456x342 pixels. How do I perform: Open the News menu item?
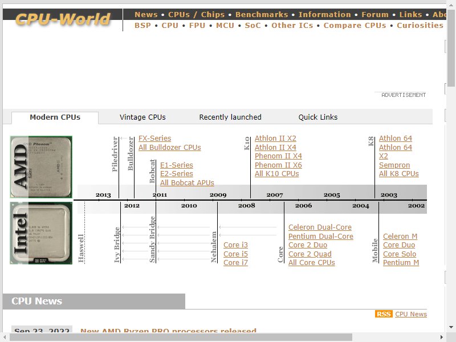(146, 15)
